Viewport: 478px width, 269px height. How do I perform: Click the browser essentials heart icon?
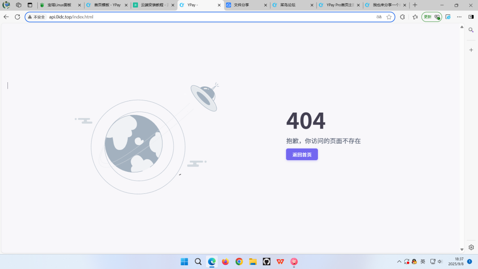437,17
